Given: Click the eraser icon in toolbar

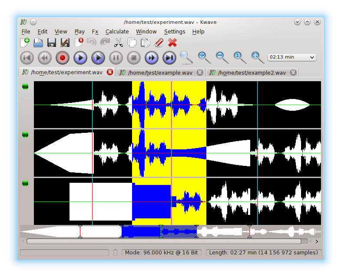Looking at the screenshot, I should [159, 43].
